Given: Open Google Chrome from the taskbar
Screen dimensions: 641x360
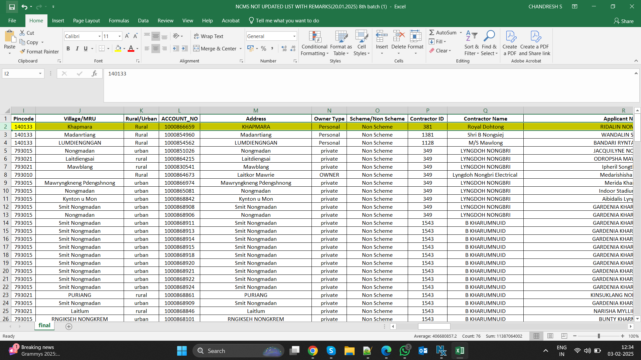Looking at the screenshot, I should tap(312, 351).
